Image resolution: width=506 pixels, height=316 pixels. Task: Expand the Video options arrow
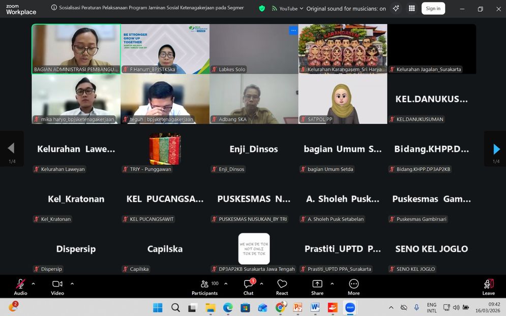[72, 283]
